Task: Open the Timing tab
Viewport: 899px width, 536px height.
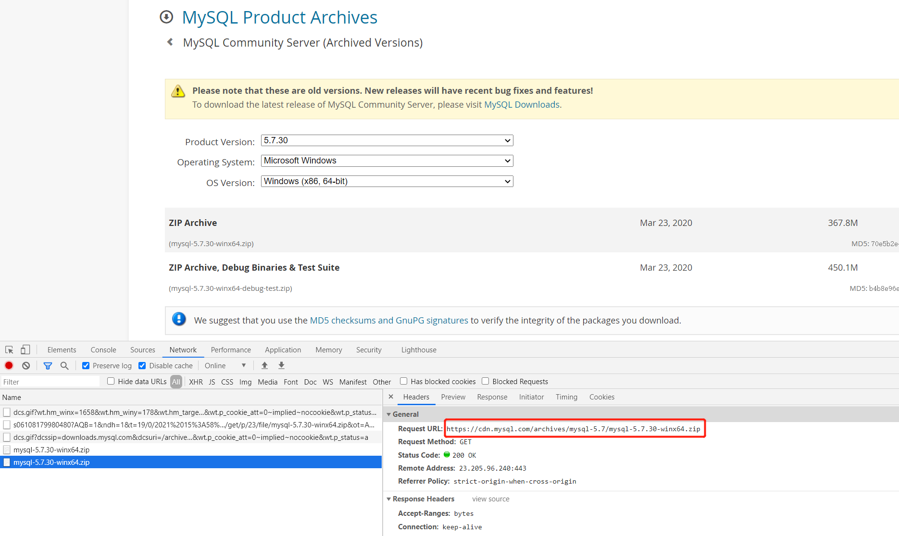Action: click(567, 397)
